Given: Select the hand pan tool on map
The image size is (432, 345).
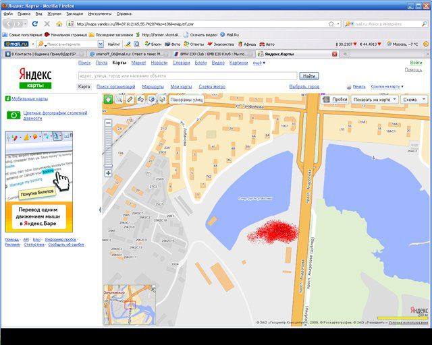Looking at the screenshot, I should pos(108,99).
